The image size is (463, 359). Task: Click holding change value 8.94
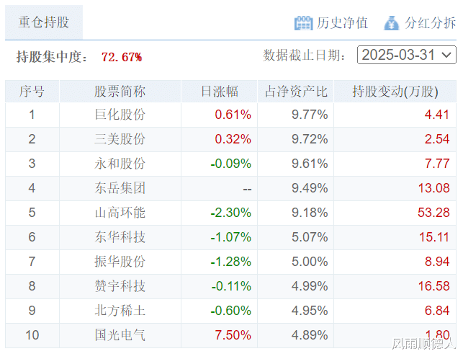(x=437, y=262)
